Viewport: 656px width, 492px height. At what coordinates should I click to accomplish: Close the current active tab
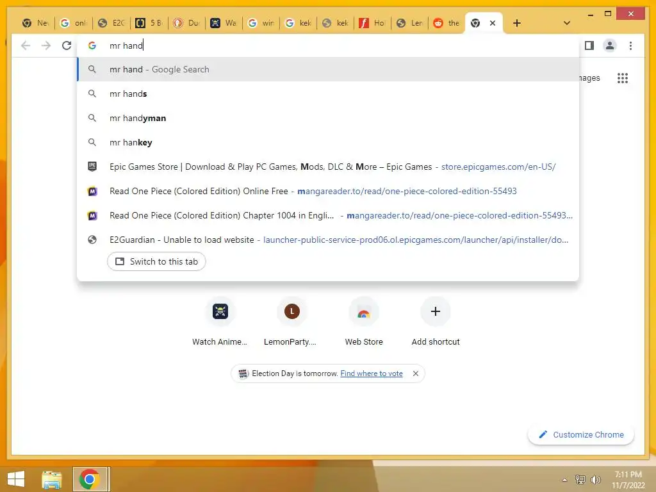[x=493, y=23]
